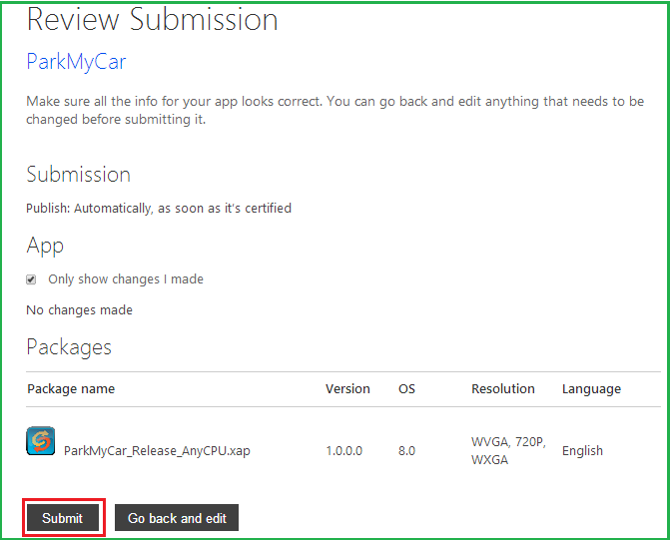Click the Language column header

[x=591, y=389]
